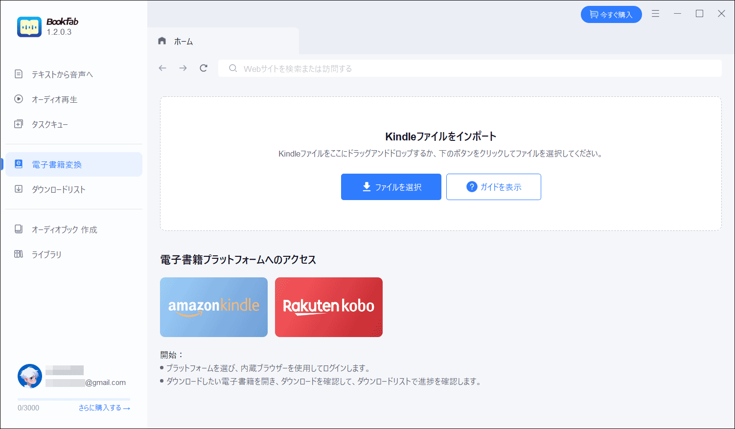This screenshot has height=429, width=735.
Task: Click the library bookshelf icon
Action: pos(19,254)
